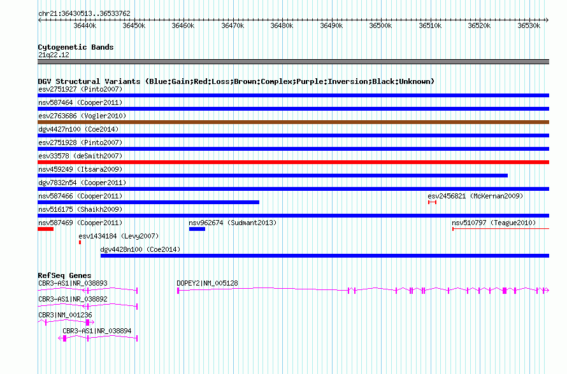Click the chr21:36430513..36533762 coordinate label
Viewport: 567px width, 374px height.
84,13
